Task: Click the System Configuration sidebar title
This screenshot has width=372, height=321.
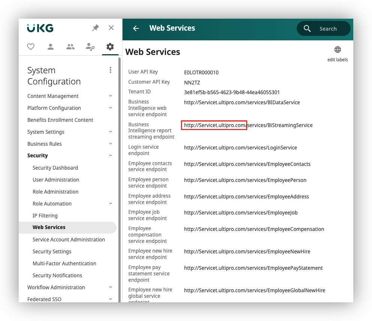Action: [54, 76]
